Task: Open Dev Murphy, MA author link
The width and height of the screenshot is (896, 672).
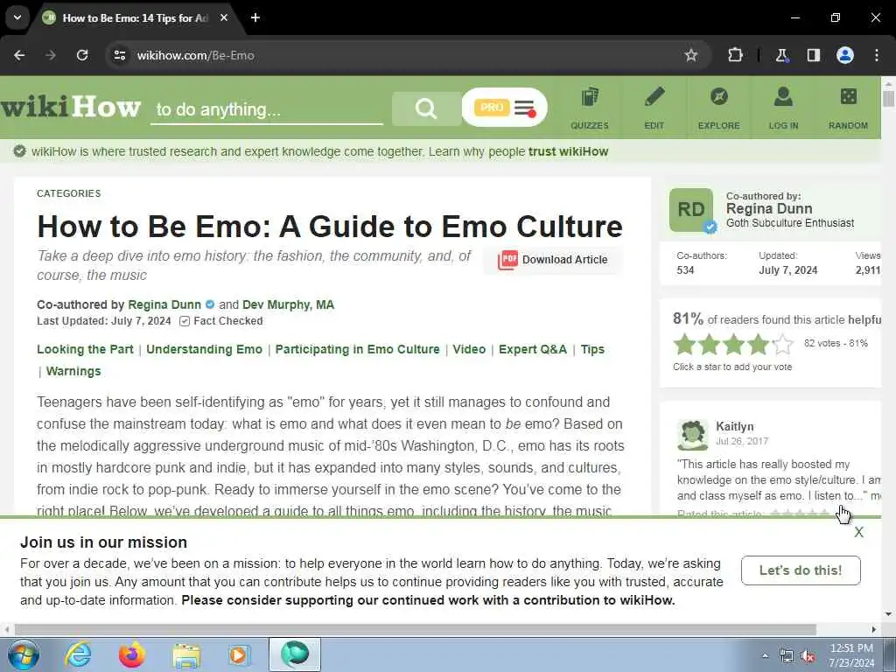Action: (288, 304)
